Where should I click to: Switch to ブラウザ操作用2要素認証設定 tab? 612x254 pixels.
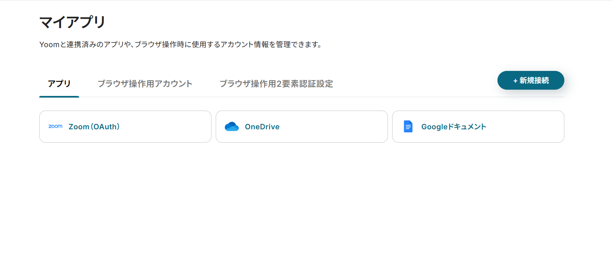(x=276, y=84)
